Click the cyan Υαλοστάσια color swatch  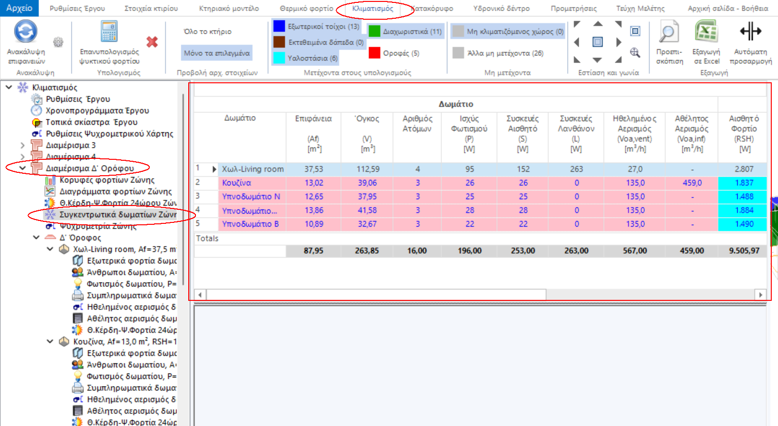click(279, 58)
